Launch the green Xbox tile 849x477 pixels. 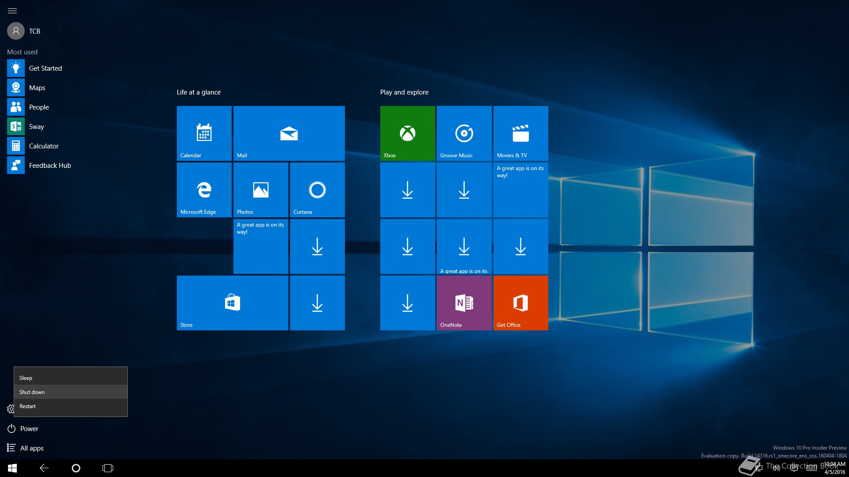(x=408, y=133)
